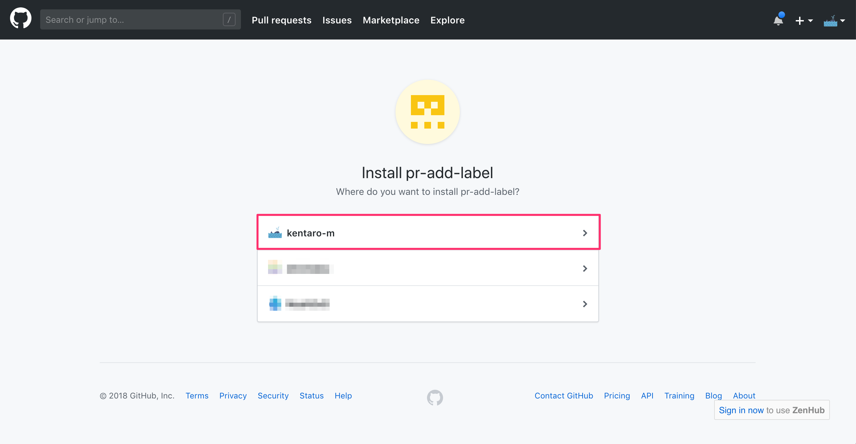Open your profile avatar menu
The height and width of the screenshot is (444, 856).
click(832, 20)
